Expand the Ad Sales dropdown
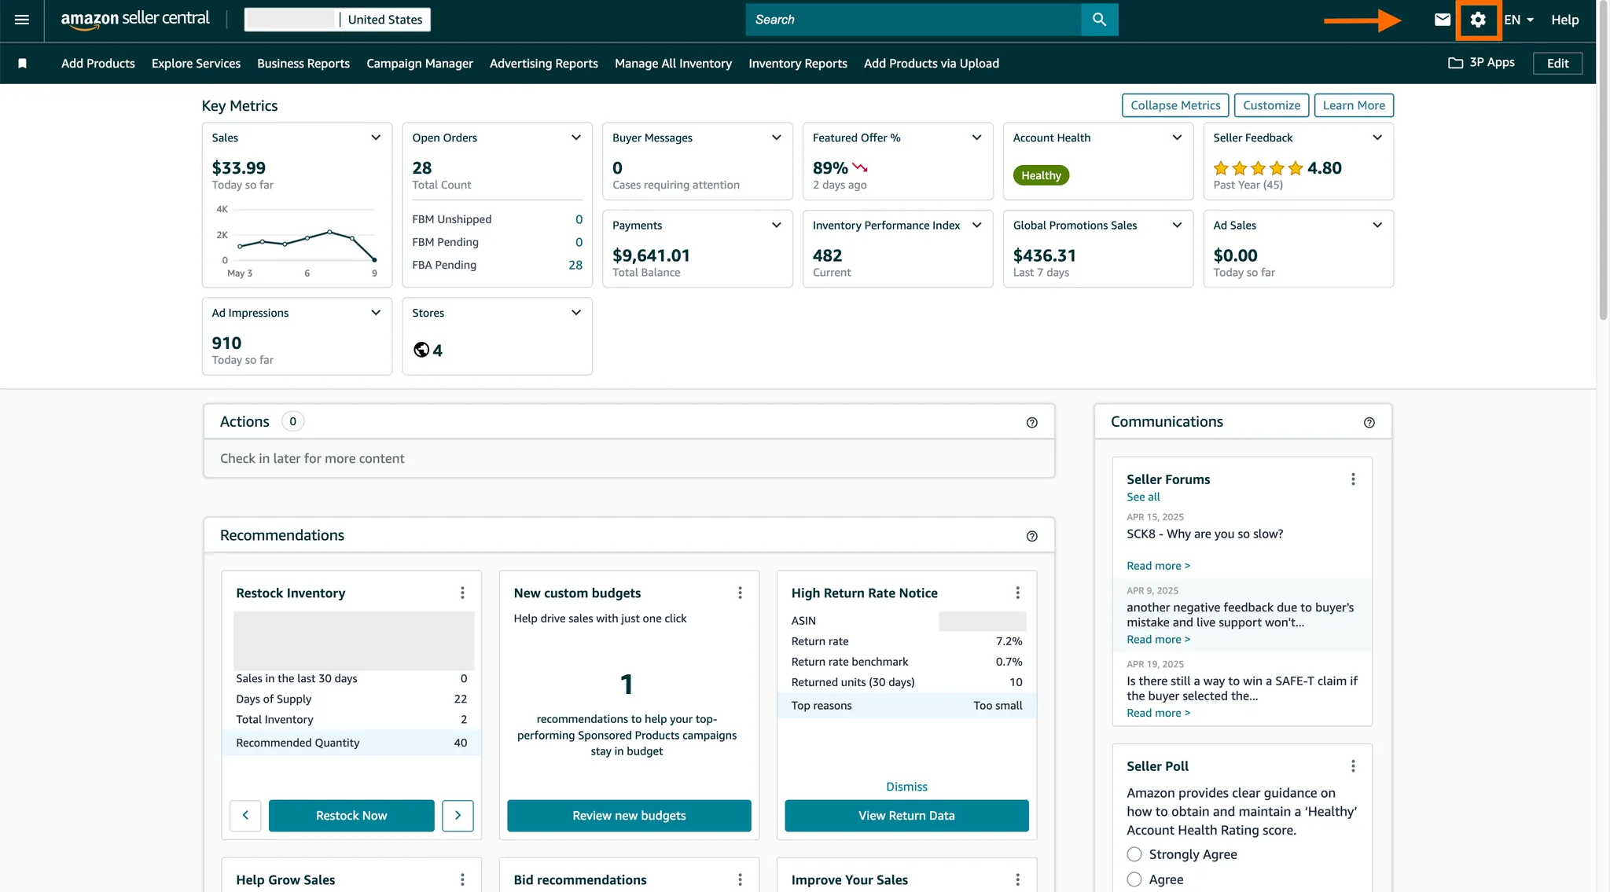 tap(1377, 226)
